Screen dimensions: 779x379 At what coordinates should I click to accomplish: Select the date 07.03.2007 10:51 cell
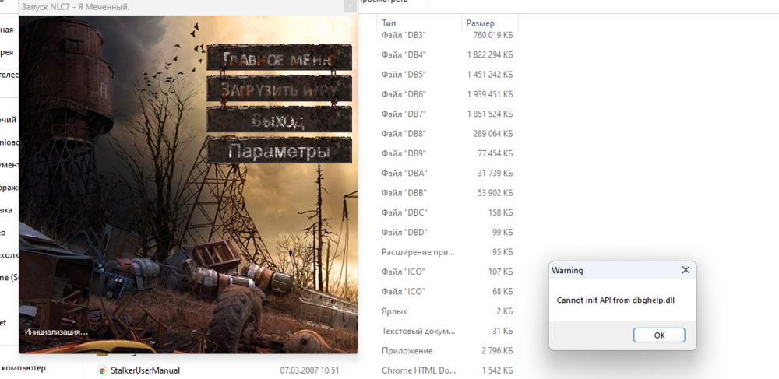click(x=309, y=370)
